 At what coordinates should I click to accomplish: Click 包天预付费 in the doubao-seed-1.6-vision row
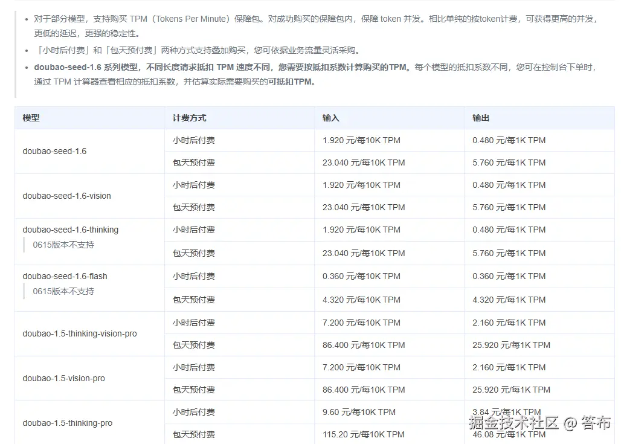point(194,207)
